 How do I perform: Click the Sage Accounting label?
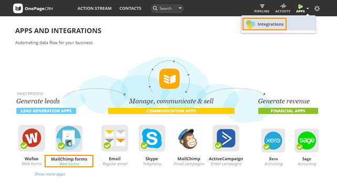[307, 161]
